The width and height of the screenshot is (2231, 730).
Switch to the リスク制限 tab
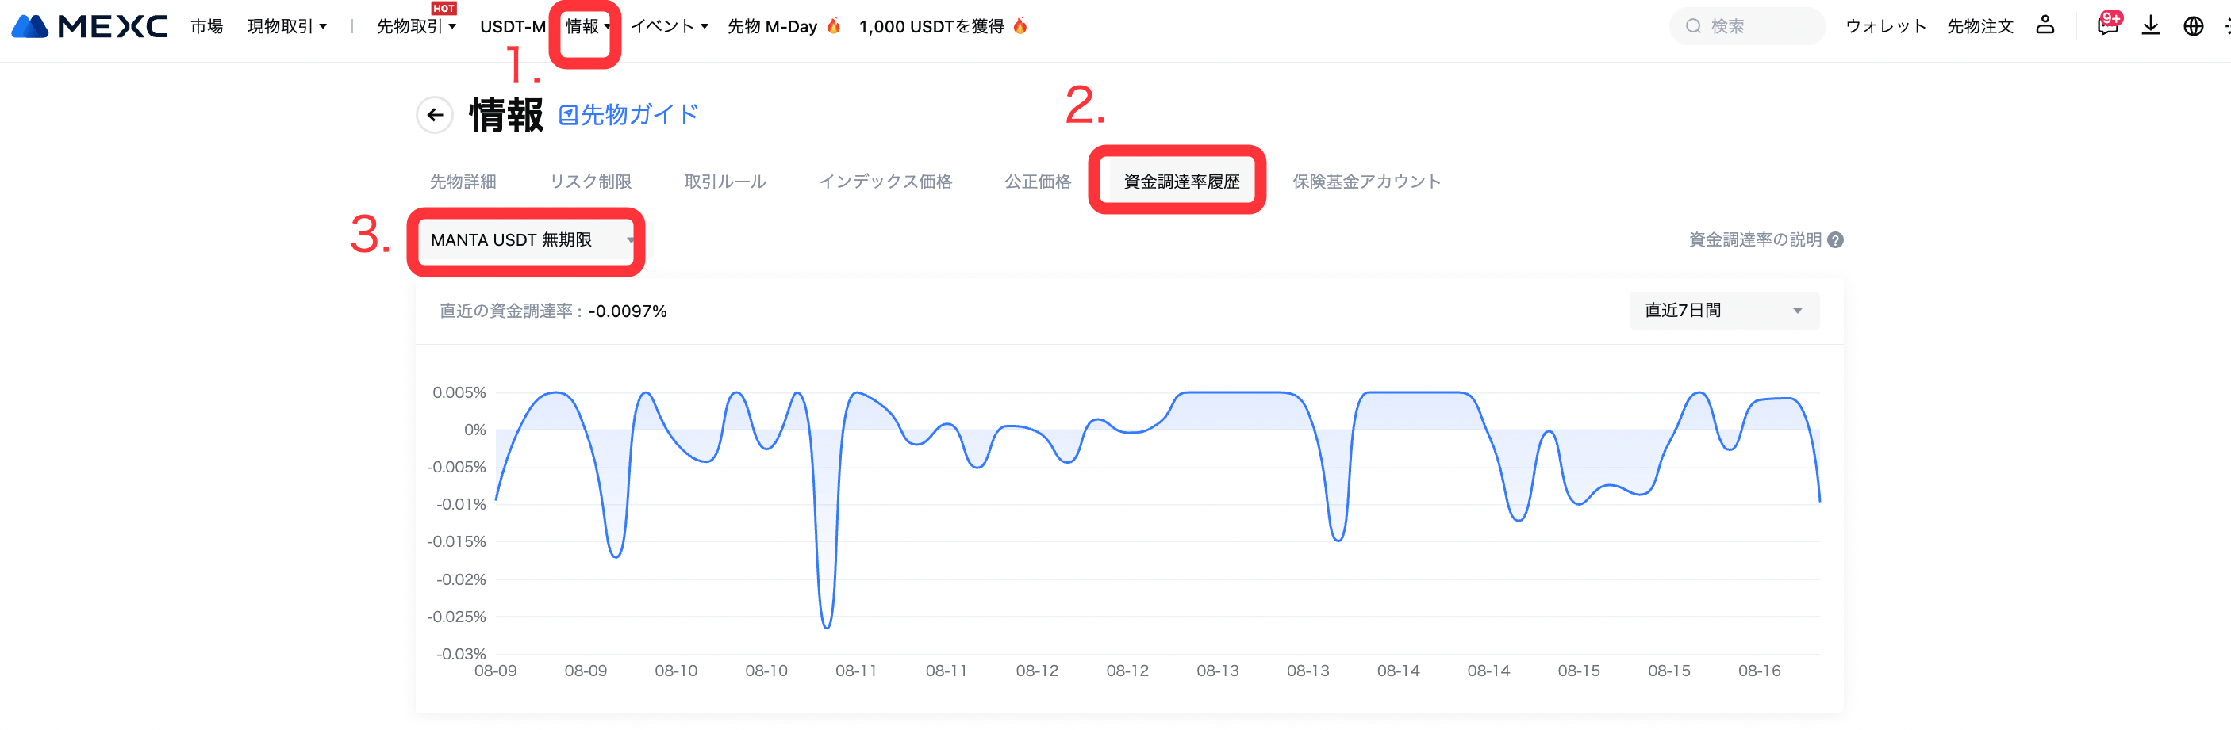(589, 182)
